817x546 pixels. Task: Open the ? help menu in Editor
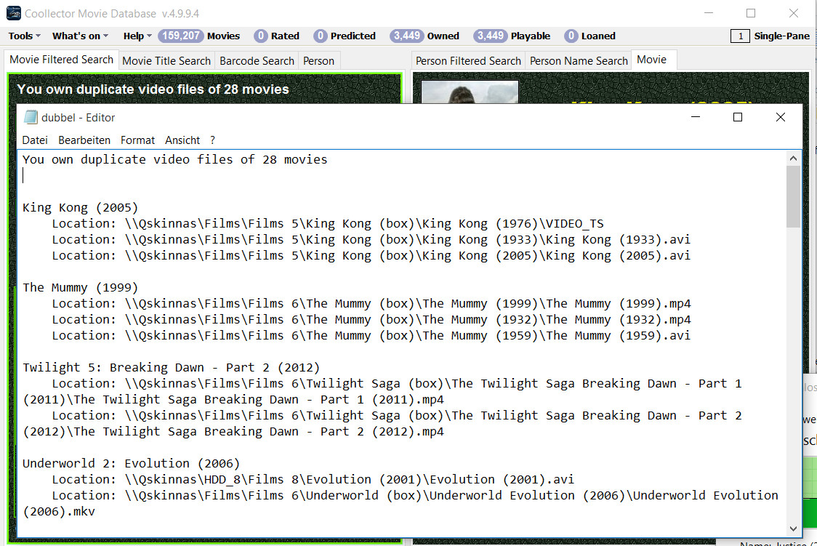[x=212, y=140]
